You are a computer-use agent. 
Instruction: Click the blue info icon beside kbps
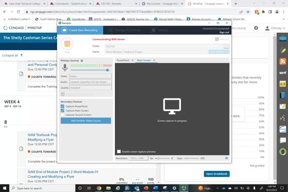pyautogui.click(x=227, y=158)
